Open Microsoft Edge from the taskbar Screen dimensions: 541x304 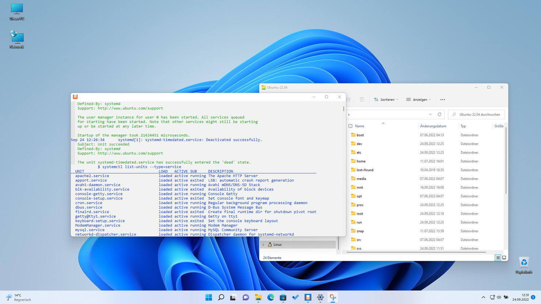click(270, 297)
